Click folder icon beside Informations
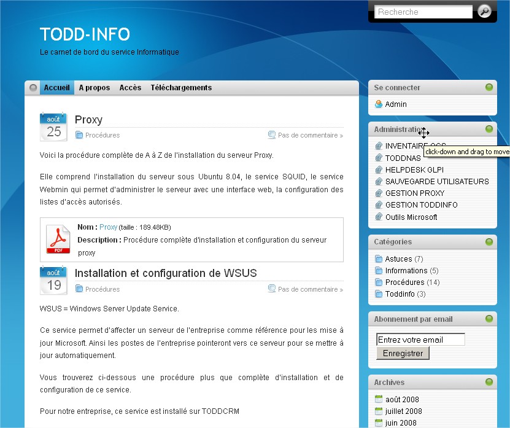 click(x=379, y=270)
